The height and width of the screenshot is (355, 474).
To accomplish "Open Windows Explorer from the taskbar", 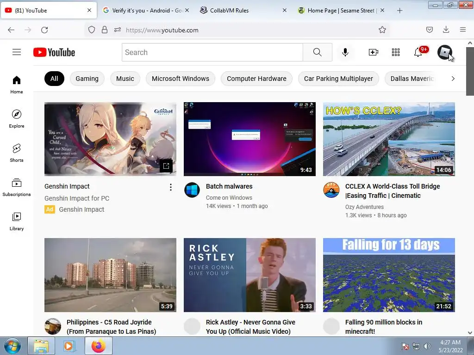I will click(x=41, y=346).
